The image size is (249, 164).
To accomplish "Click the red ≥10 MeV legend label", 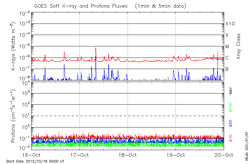I will click(231, 138).
